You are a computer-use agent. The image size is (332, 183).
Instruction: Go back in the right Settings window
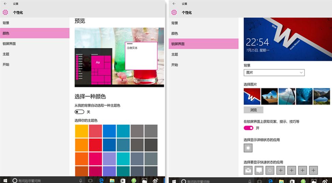(x=174, y=4)
